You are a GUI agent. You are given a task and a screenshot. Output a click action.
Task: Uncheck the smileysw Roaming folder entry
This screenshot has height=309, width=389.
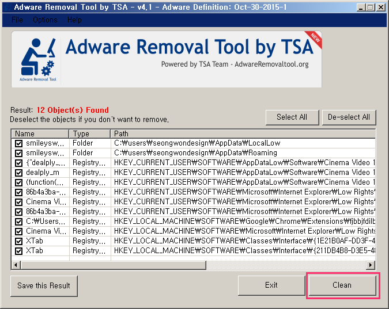pyautogui.click(x=18, y=153)
